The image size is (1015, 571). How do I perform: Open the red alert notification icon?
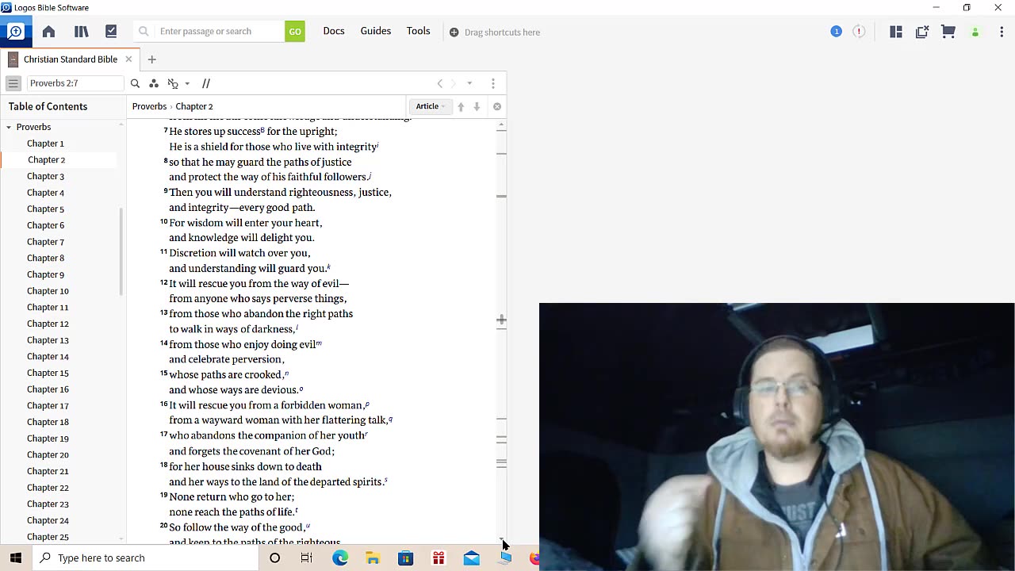pos(859,32)
